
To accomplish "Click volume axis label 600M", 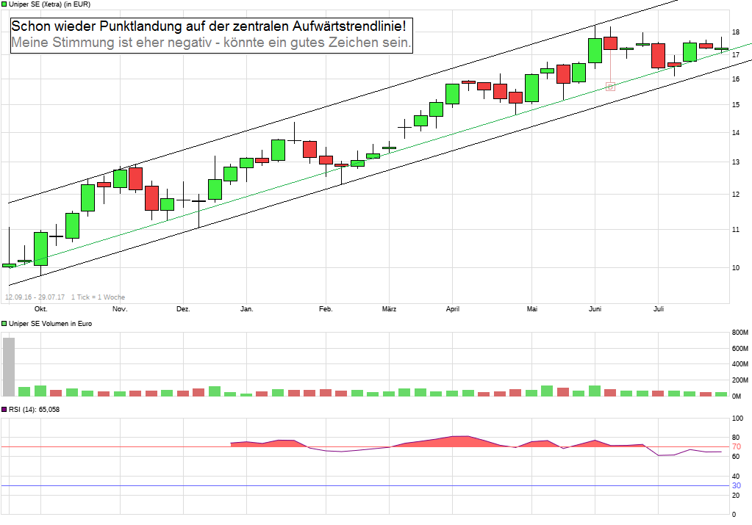I will 740,348.
